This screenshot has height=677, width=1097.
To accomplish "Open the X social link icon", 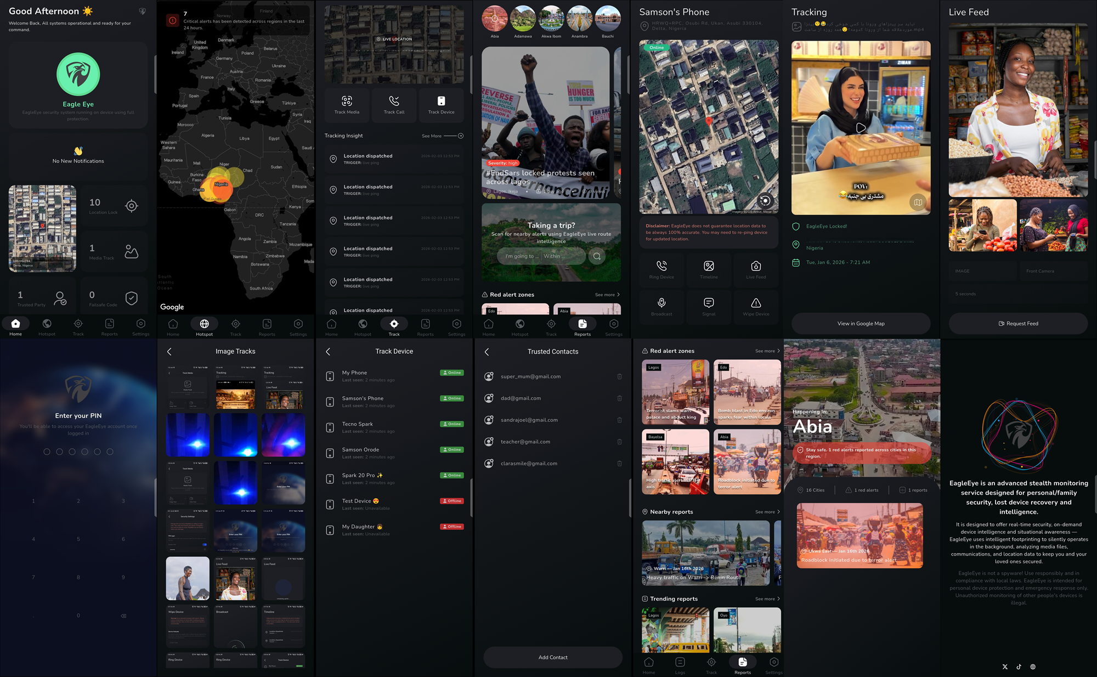I will point(1005,667).
